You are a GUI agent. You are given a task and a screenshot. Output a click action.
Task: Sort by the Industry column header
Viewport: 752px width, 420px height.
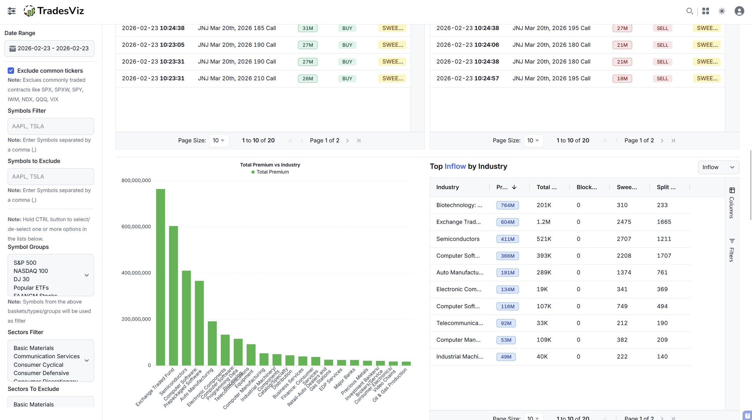coord(447,187)
